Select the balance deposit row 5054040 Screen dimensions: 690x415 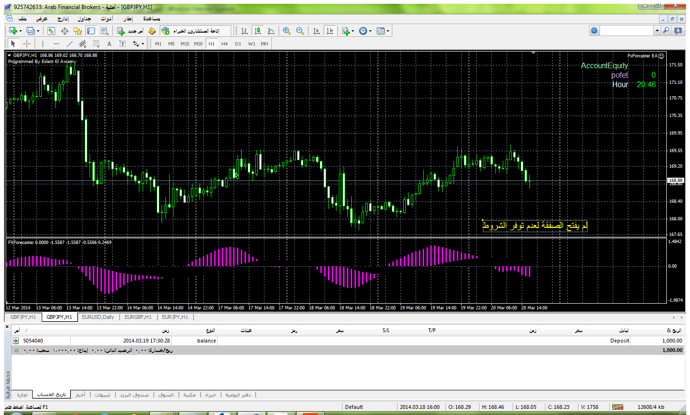348,341
